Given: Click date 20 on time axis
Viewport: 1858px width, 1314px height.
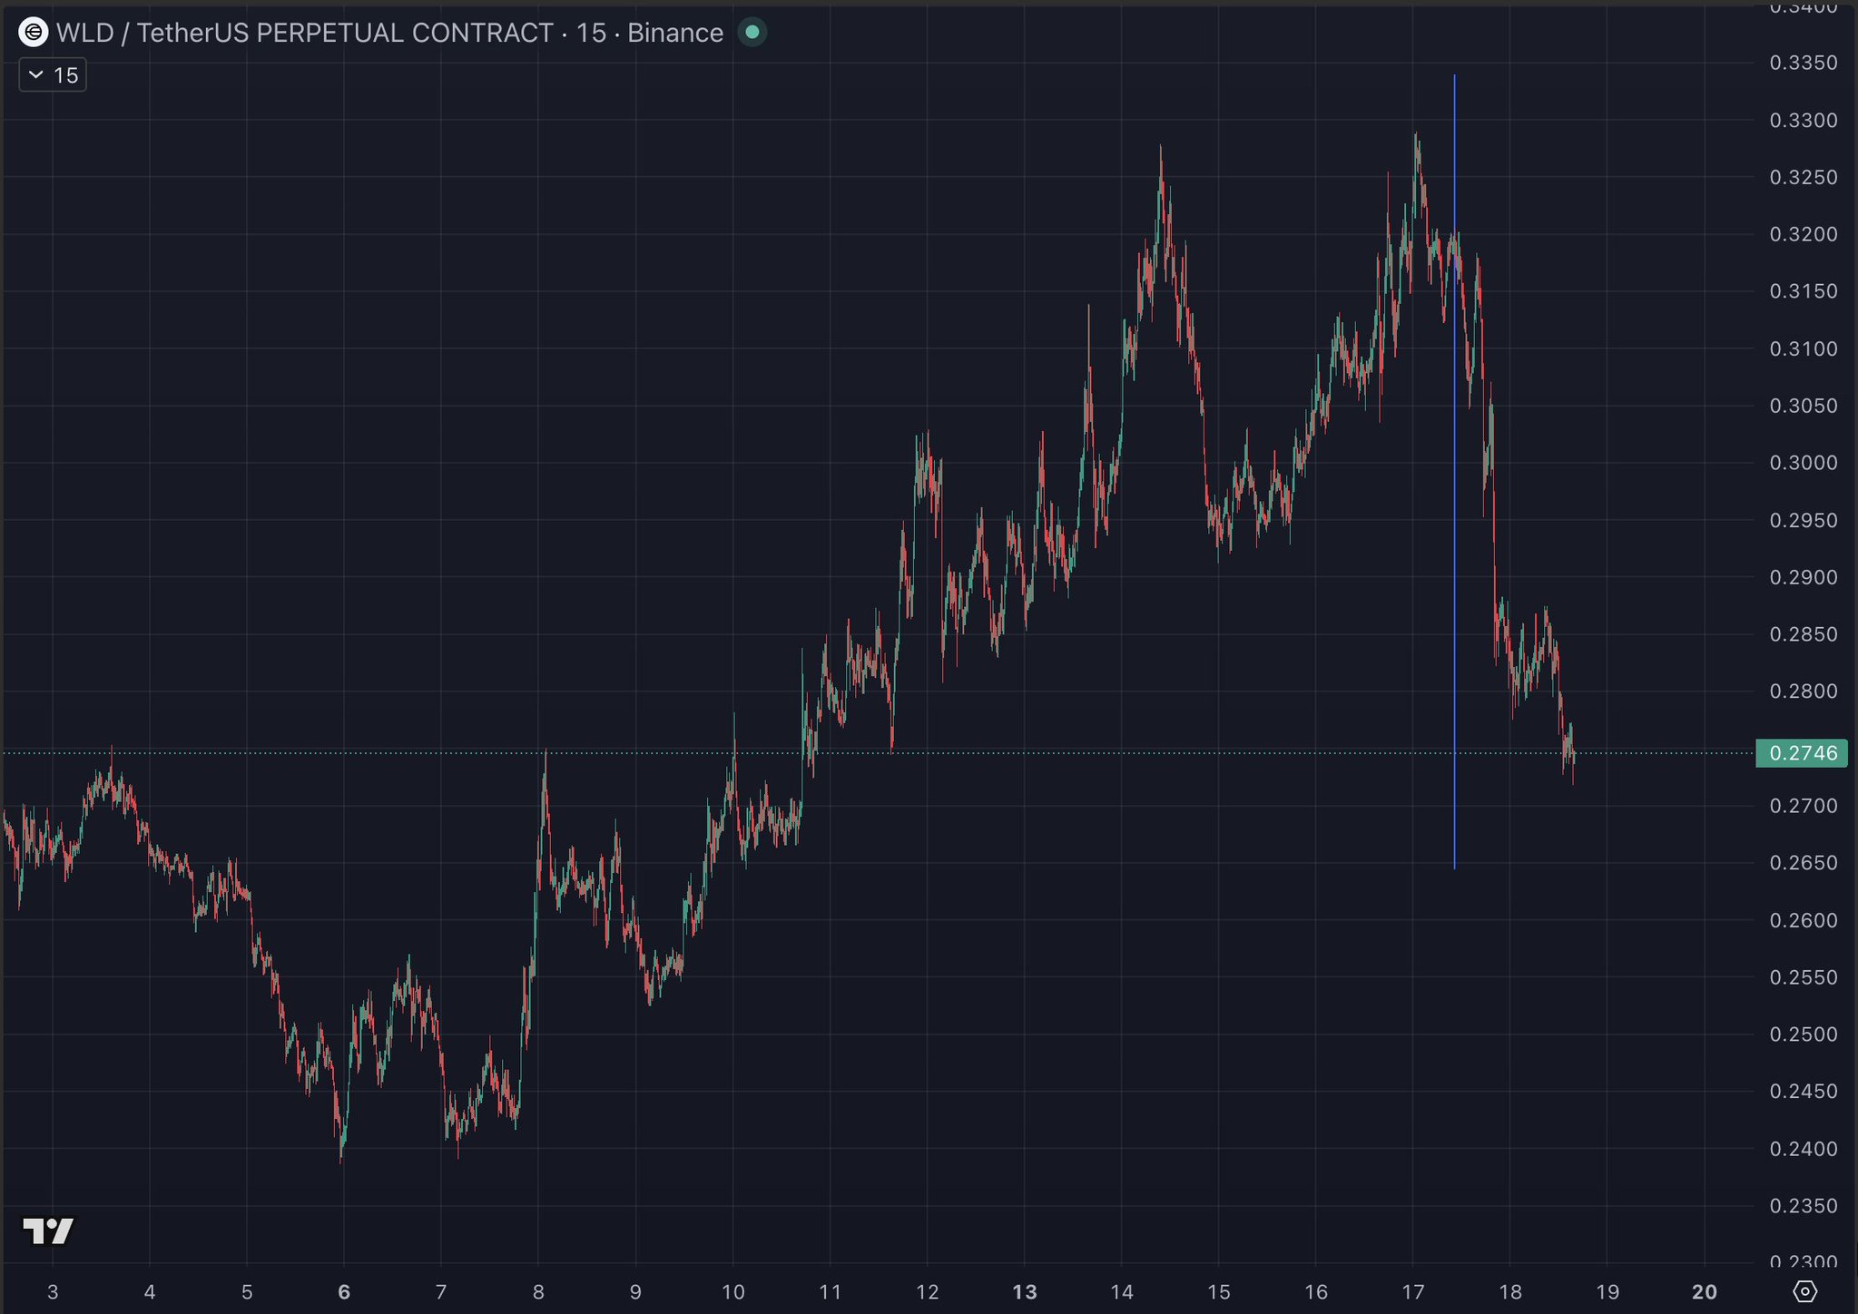Looking at the screenshot, I should pyautogui.click(x=1704, y=1291).
